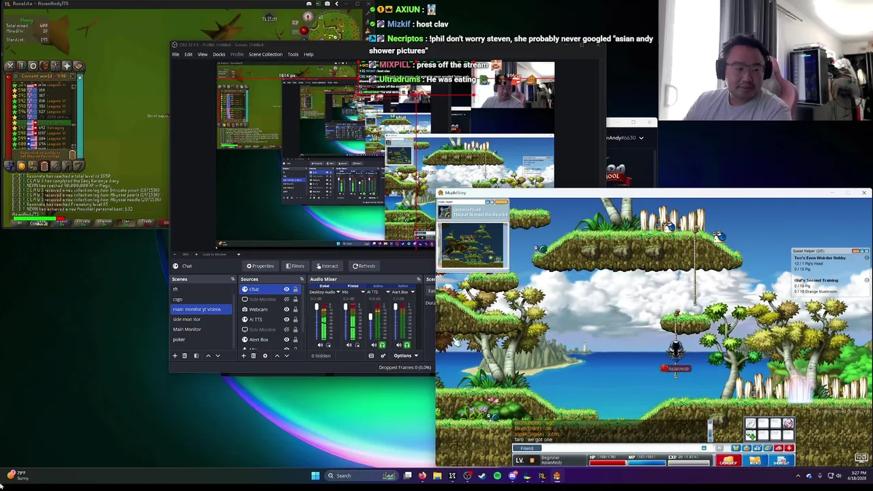
Task: Open Spotify from the taskbar
Action: point(497,475)
